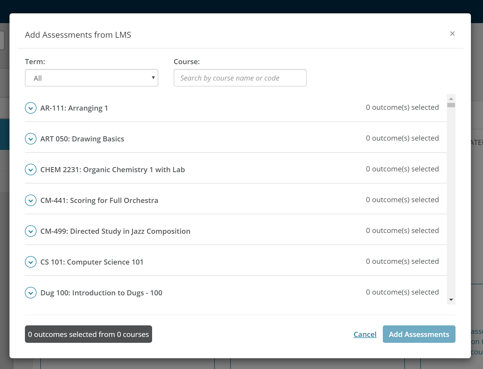Image resolution: width=483 pixels, height=369 pixels.
Task: Click outcome count for CM-441 row
Action: click(402, 200)
